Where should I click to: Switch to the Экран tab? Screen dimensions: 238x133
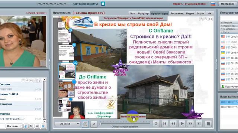tap(200, 13)
